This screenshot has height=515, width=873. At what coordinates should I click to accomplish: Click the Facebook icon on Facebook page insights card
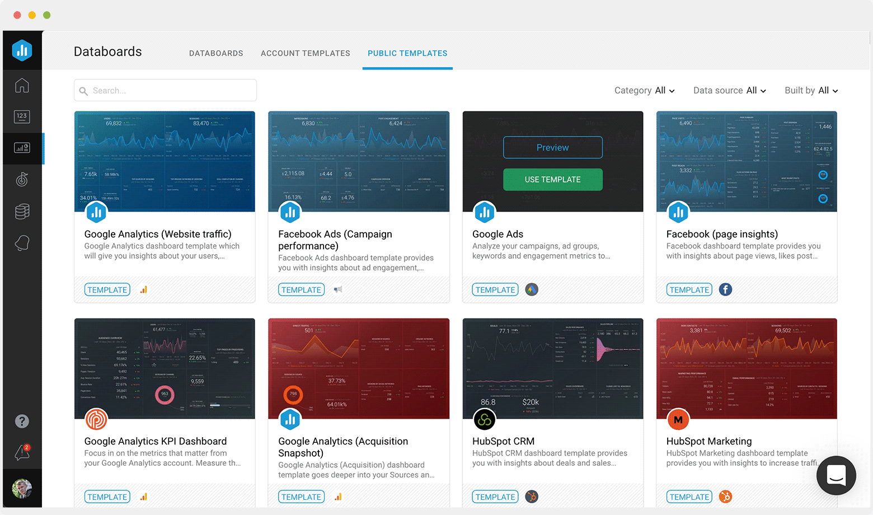coord(725,289)
